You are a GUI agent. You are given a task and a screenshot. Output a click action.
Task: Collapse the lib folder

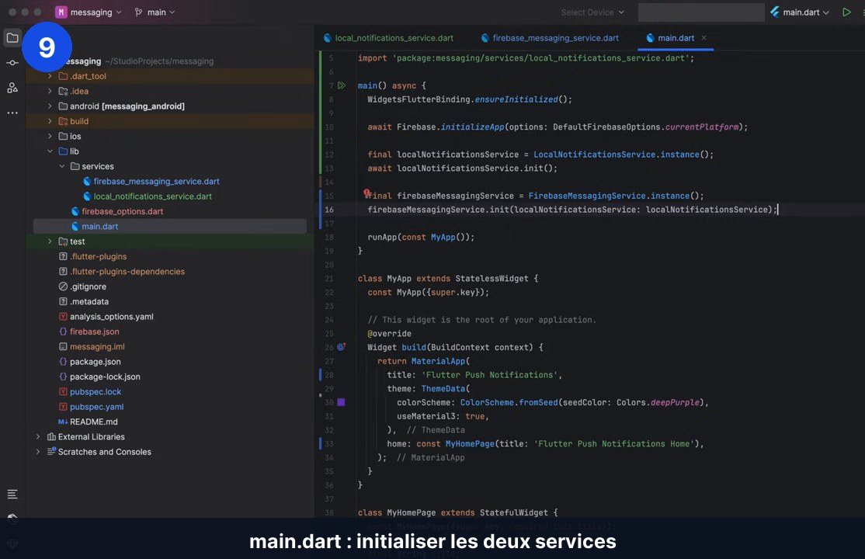(50, 151)
